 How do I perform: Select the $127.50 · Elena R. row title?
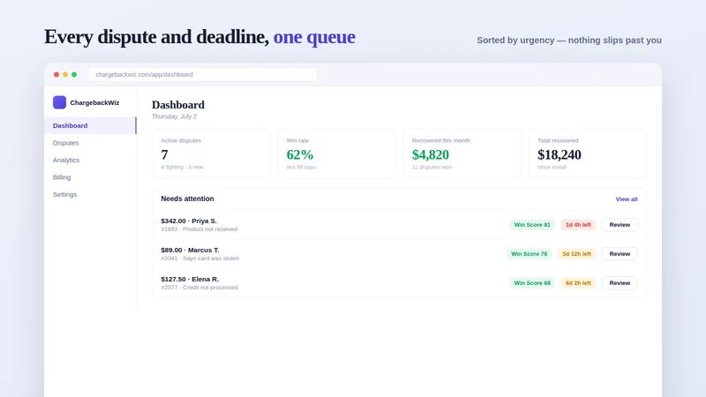pos(190,279)
